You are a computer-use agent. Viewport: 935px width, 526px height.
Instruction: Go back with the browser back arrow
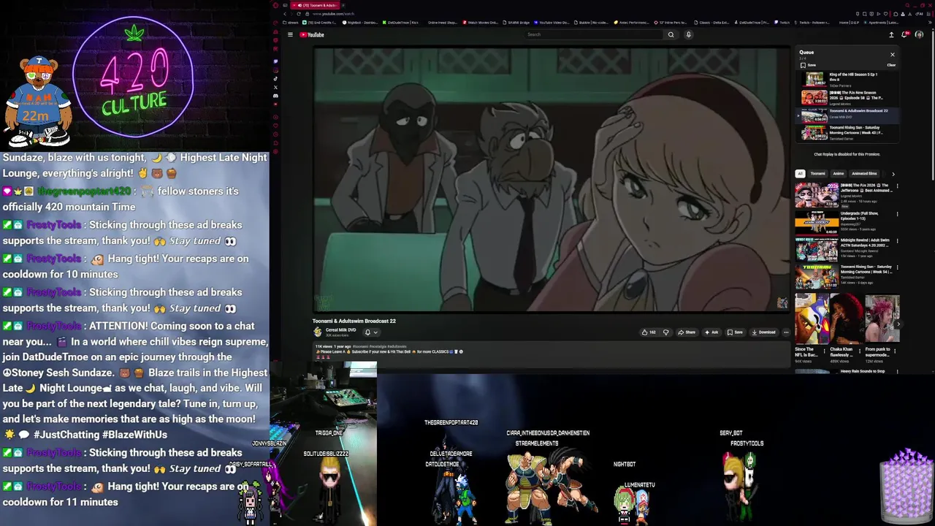[284, 14]
